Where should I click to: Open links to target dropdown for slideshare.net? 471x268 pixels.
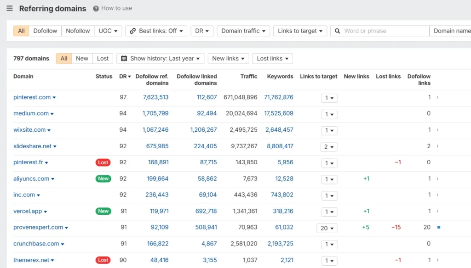[x=329, y=147]
